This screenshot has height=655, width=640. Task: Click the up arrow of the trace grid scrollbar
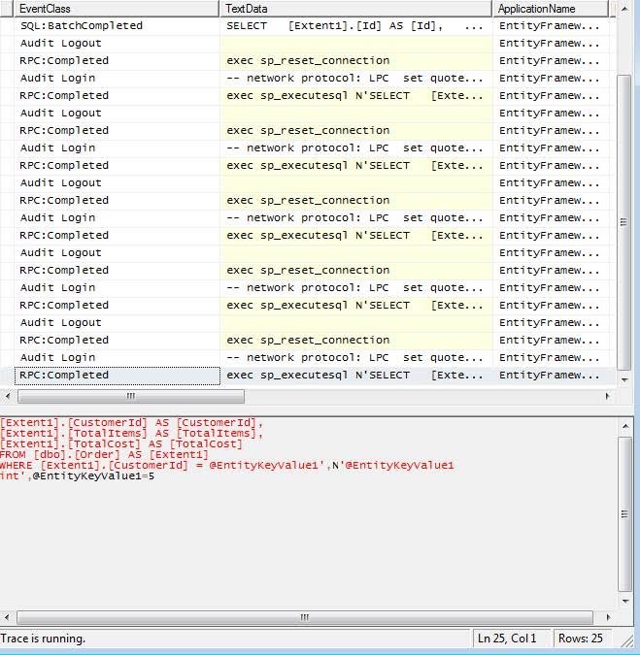point(624,9)
